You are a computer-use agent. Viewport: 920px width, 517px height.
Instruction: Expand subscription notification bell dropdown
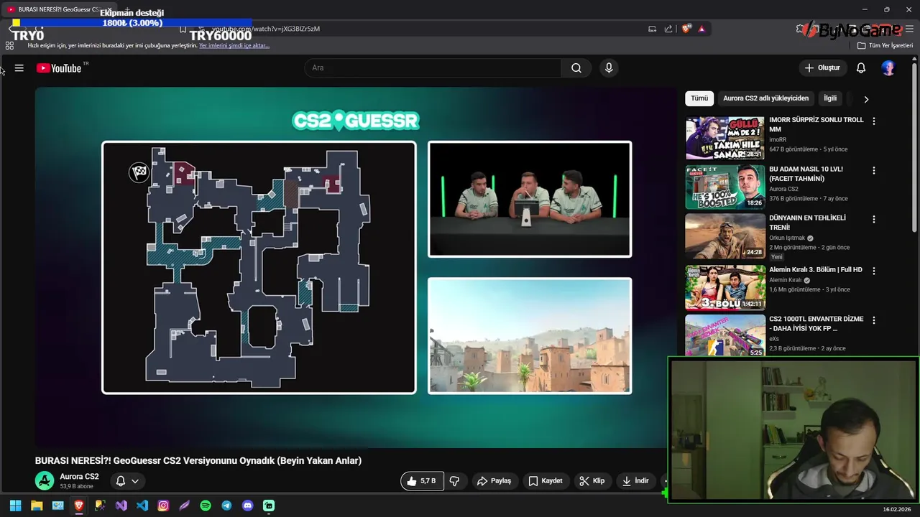127,481
